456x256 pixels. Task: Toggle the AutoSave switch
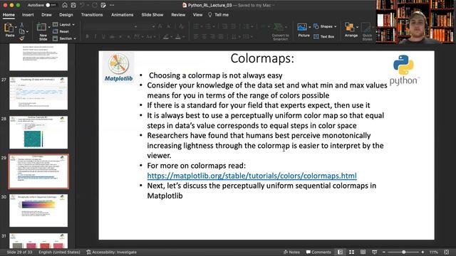pyautogui.click(x=51, y=5)
